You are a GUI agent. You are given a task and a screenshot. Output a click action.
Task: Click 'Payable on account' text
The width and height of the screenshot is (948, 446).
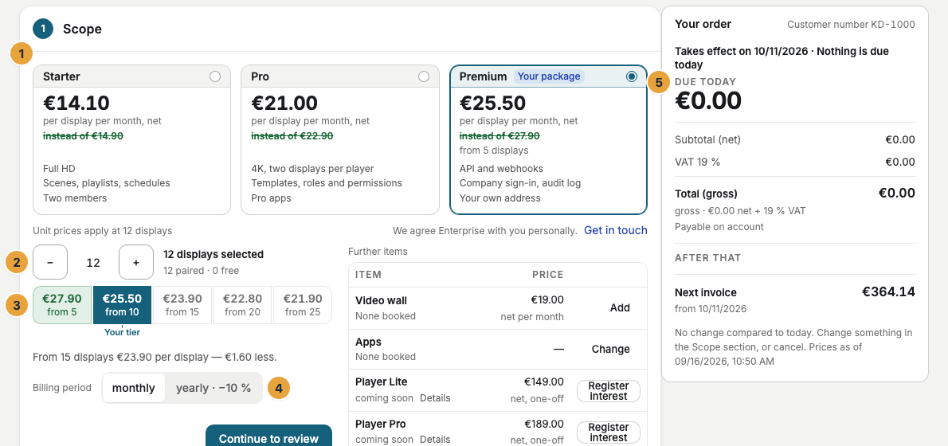pyautogui.click(x=719, y=227)
